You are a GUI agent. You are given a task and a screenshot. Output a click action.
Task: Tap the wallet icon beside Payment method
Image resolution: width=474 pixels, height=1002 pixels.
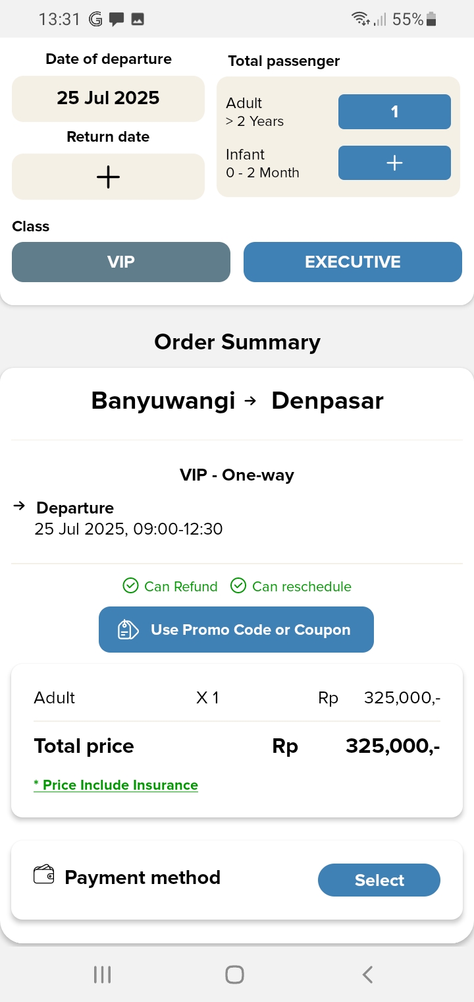pos(43,875)
